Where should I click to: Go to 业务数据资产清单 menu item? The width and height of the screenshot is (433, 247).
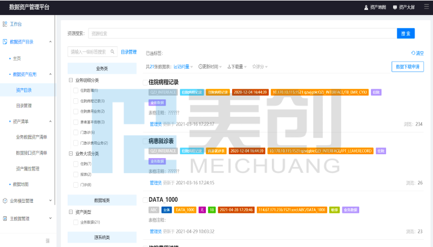(31, 137)
